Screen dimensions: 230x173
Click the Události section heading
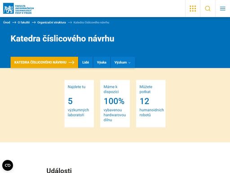pos(59,170)
